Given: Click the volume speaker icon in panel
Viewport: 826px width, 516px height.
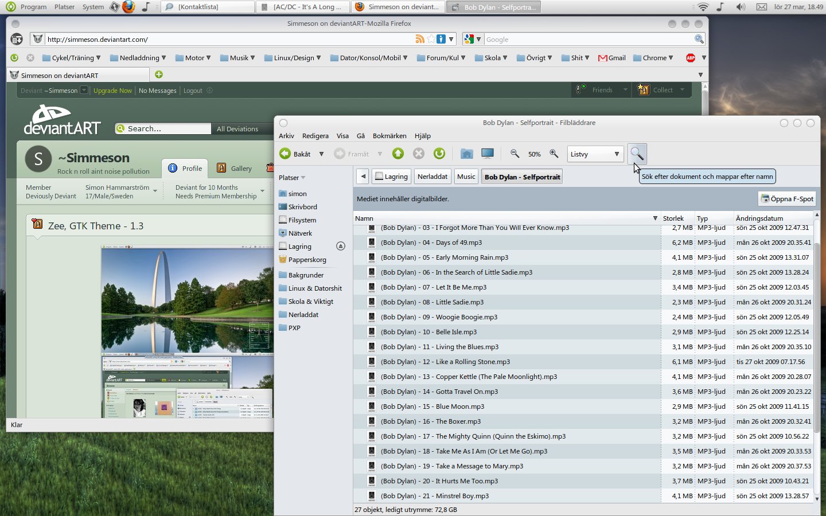Looking at the screenshot, I should click(741, 7).
